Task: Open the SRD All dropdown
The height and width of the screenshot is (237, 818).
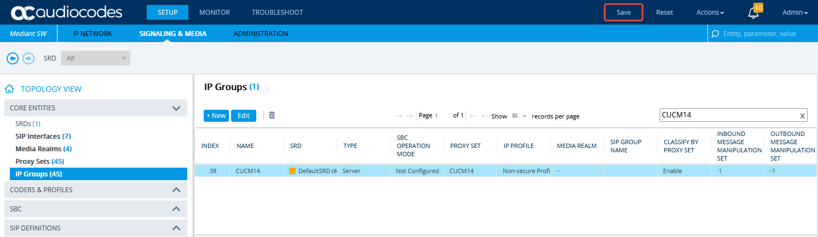Action: (x=95, y=58)
